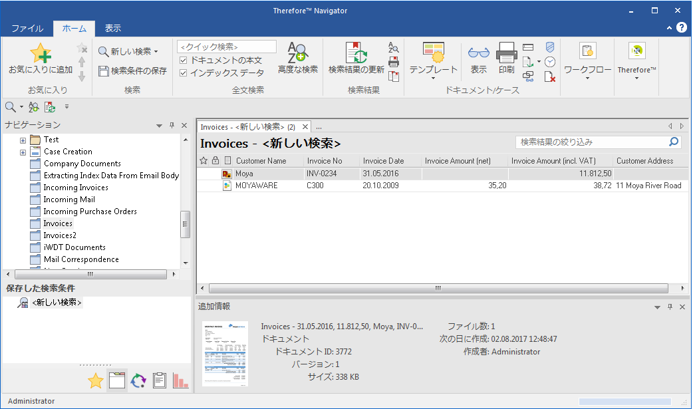Click the blue shield security icon
This screenshot has height=409, width=693.
pos(550,47)
